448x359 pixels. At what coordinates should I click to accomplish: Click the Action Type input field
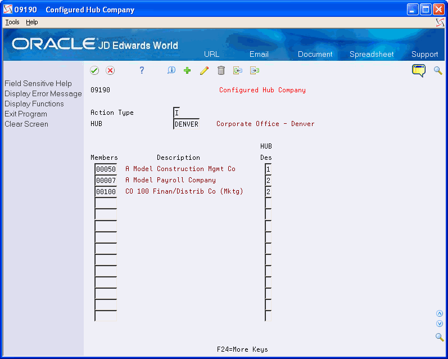177,113
